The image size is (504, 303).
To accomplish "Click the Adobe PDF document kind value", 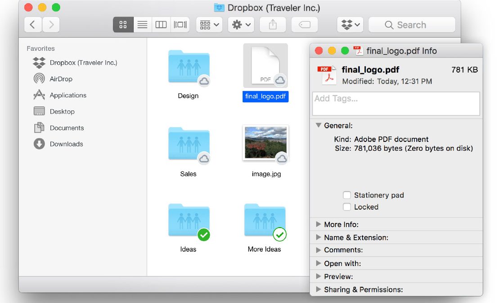I will (391, 139).
